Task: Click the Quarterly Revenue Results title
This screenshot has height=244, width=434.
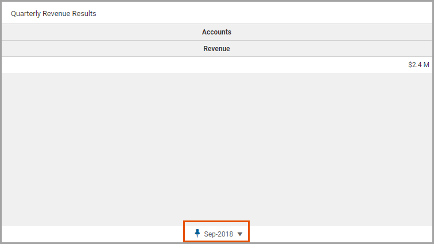Action: pos(53,14)
